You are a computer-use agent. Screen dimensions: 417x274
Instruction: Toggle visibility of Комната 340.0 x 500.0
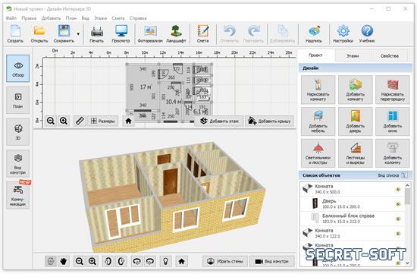[398, 189]
